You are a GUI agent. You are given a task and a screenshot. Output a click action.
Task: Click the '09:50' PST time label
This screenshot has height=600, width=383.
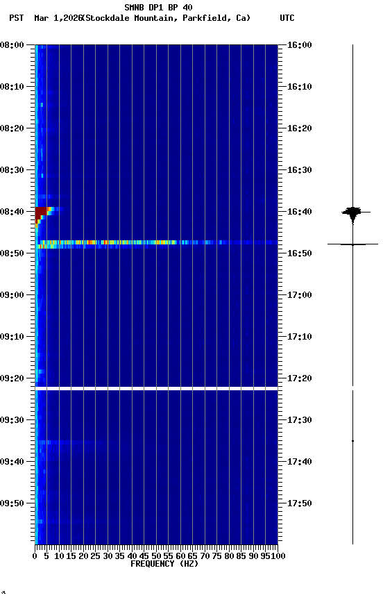pyautogui.click(x=12, y=503)
